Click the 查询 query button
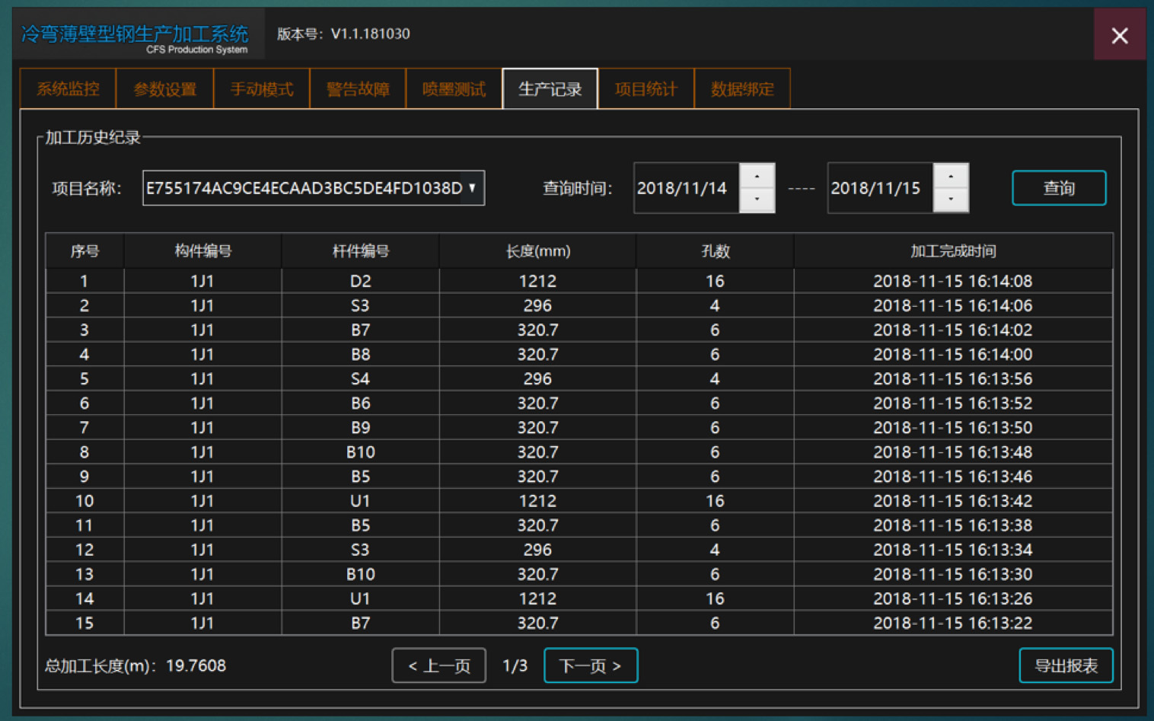Viewport: 1154px width, 721px height. coord(1058,188)
